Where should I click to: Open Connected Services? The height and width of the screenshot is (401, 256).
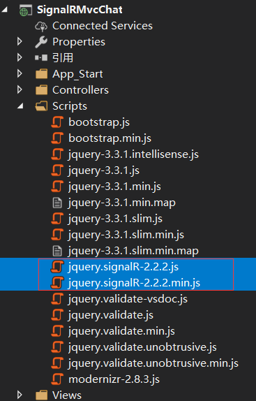tap(103, 26)
